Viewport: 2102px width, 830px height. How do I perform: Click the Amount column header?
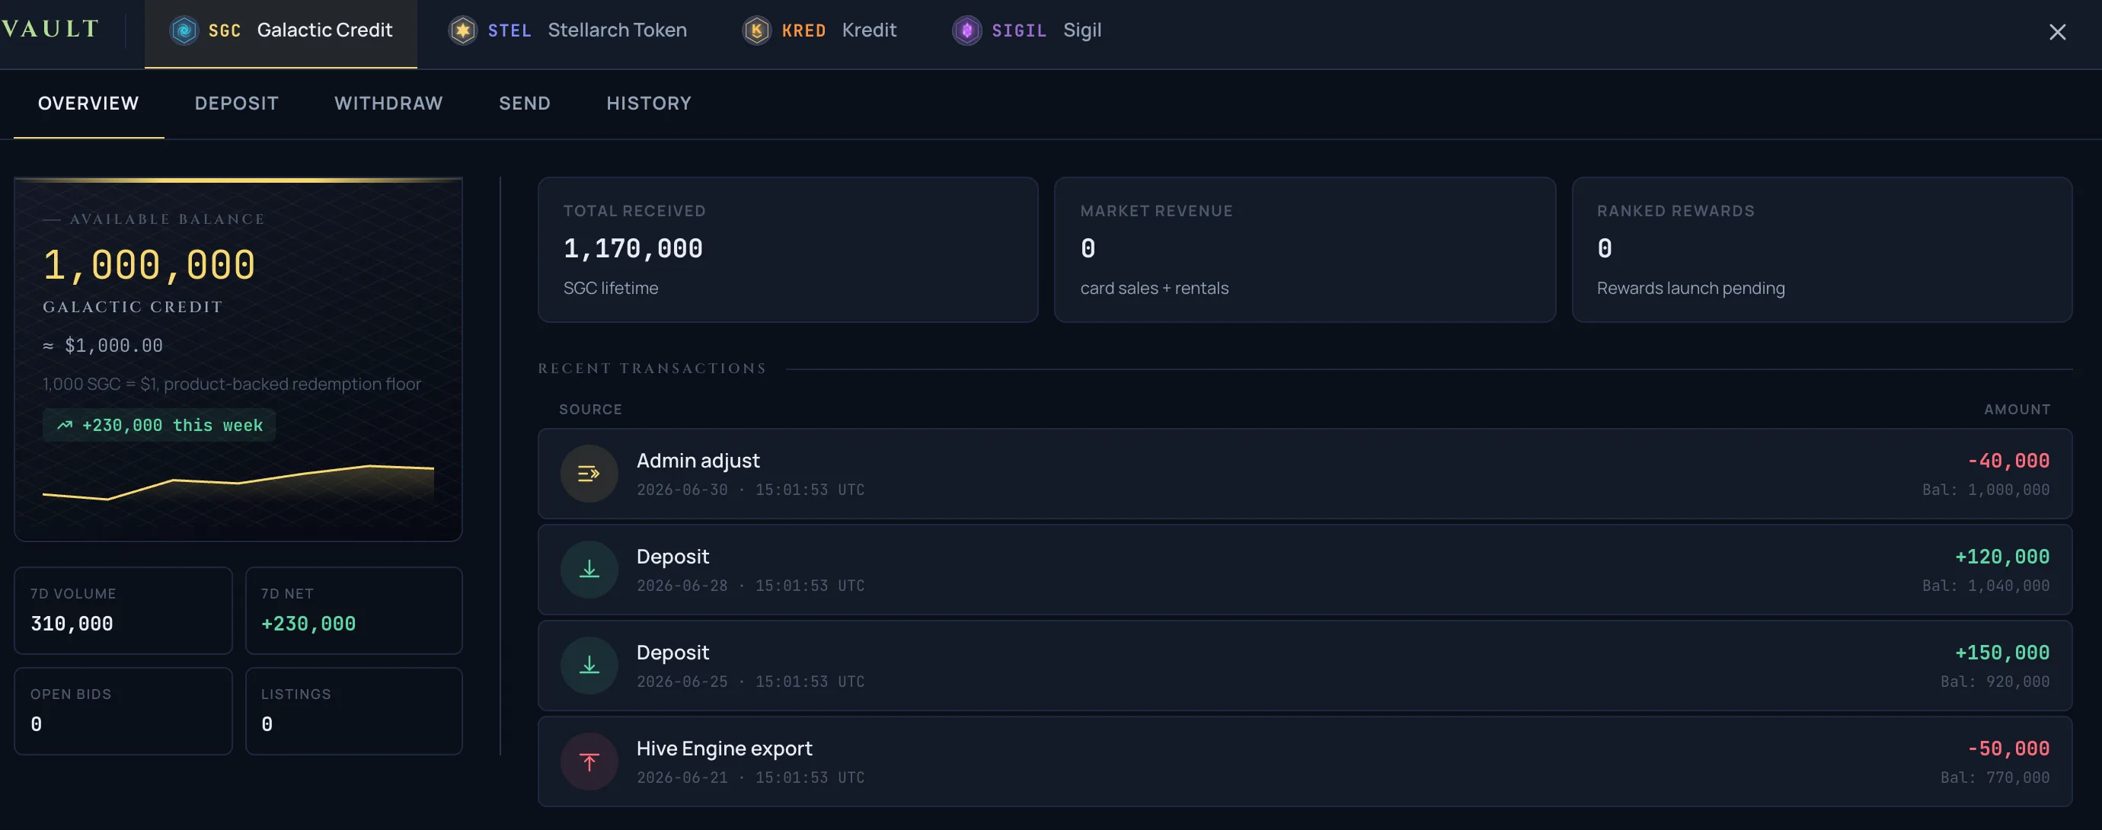click(x=2017, y=409)
